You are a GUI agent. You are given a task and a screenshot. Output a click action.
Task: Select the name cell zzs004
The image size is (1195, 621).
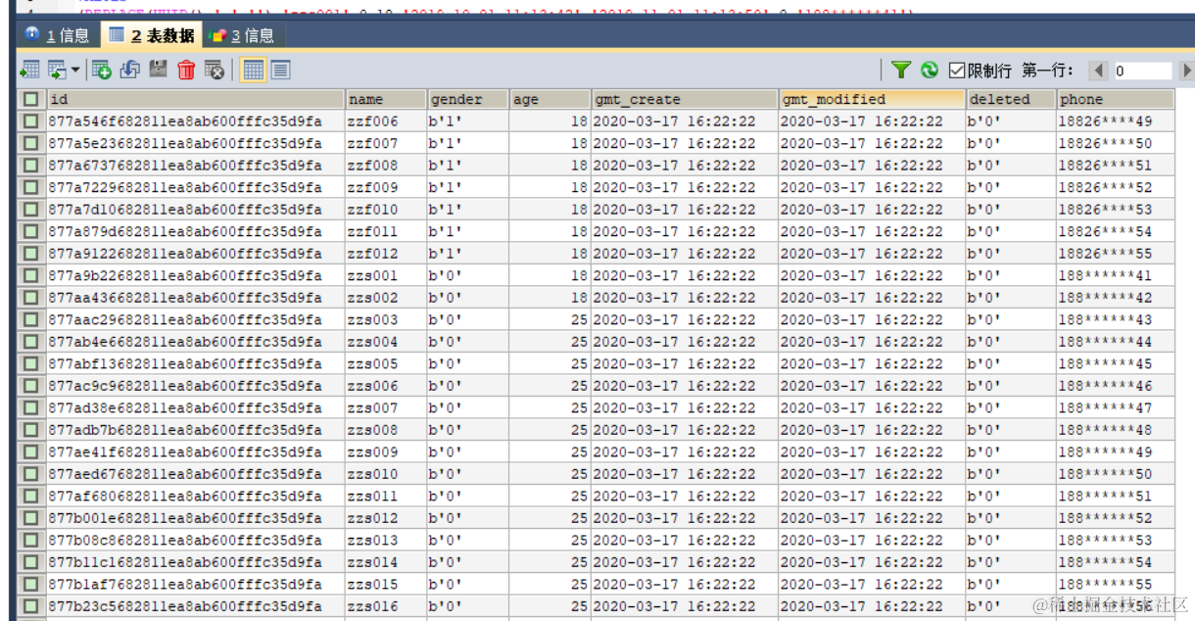click(386, 342)
